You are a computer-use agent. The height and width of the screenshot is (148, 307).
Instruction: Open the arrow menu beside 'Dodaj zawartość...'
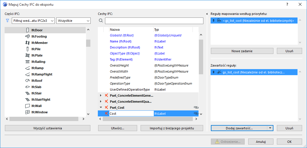[x=270, y=128]
